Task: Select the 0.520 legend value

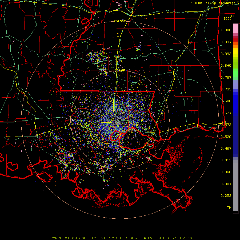Action: coord(226,137)
